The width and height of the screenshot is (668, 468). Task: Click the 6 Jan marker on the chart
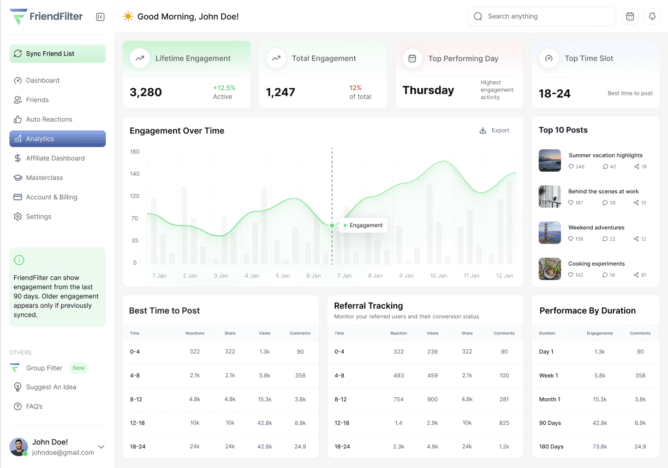point(331,225)
